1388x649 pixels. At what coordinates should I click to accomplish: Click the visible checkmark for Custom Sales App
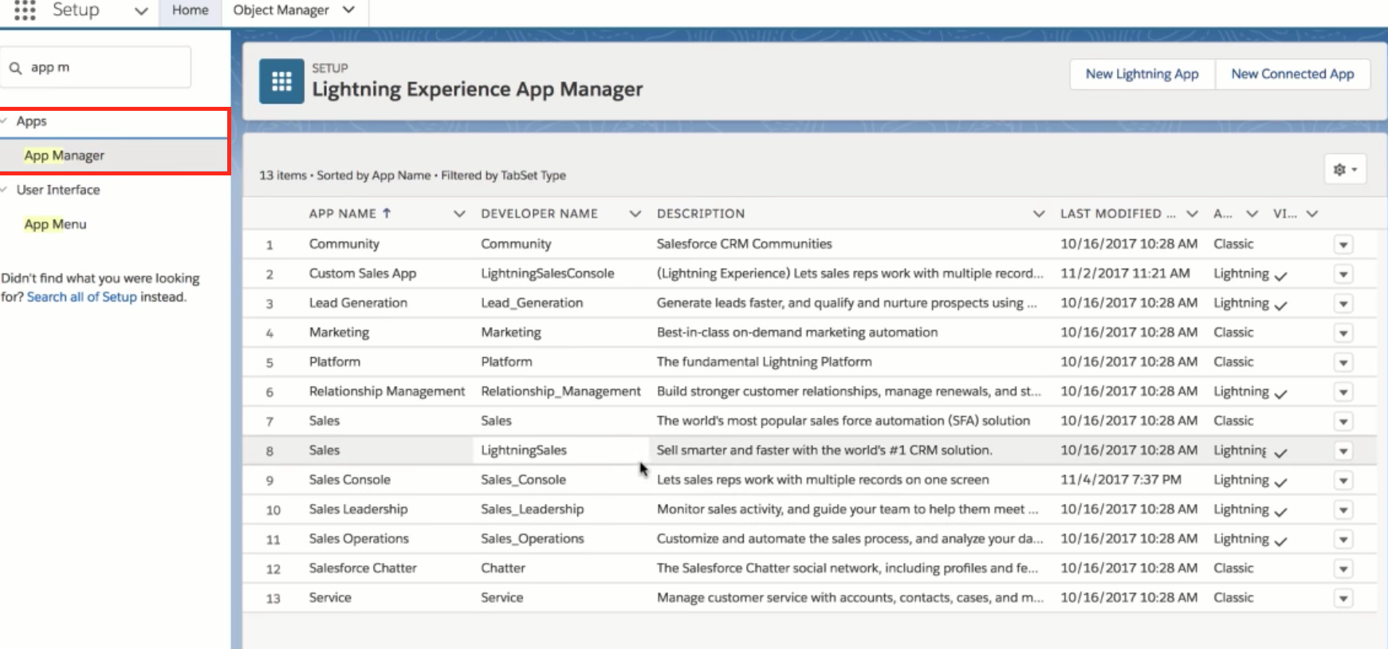(x=1280, y=277)
